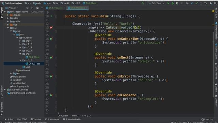Switch to the Ch3_1Test.java editor tab
Viewport: 218px width, 123px height.
[56, 8]
